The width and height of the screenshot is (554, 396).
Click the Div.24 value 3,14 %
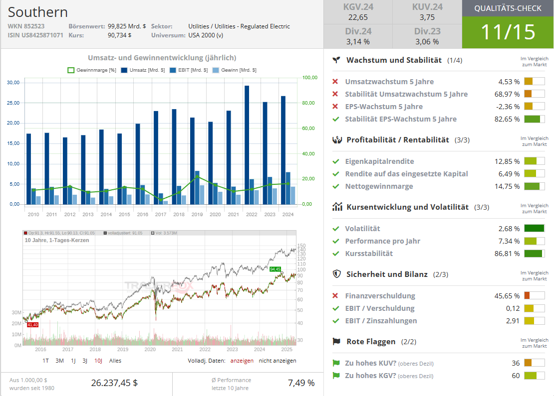[x=358, y=42]
